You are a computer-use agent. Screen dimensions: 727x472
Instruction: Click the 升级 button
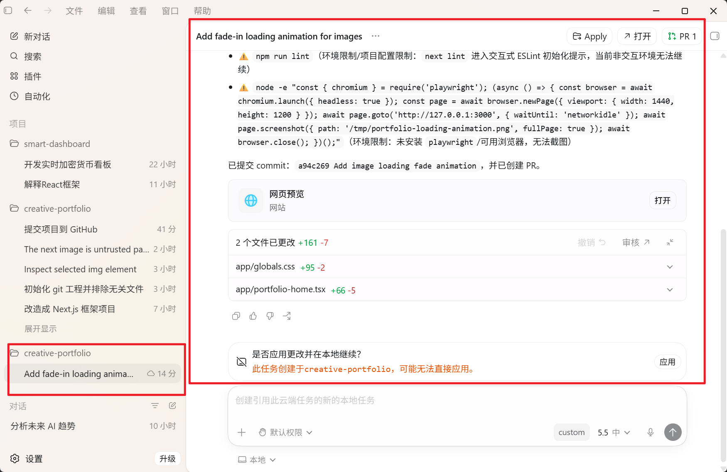(167, 459)
